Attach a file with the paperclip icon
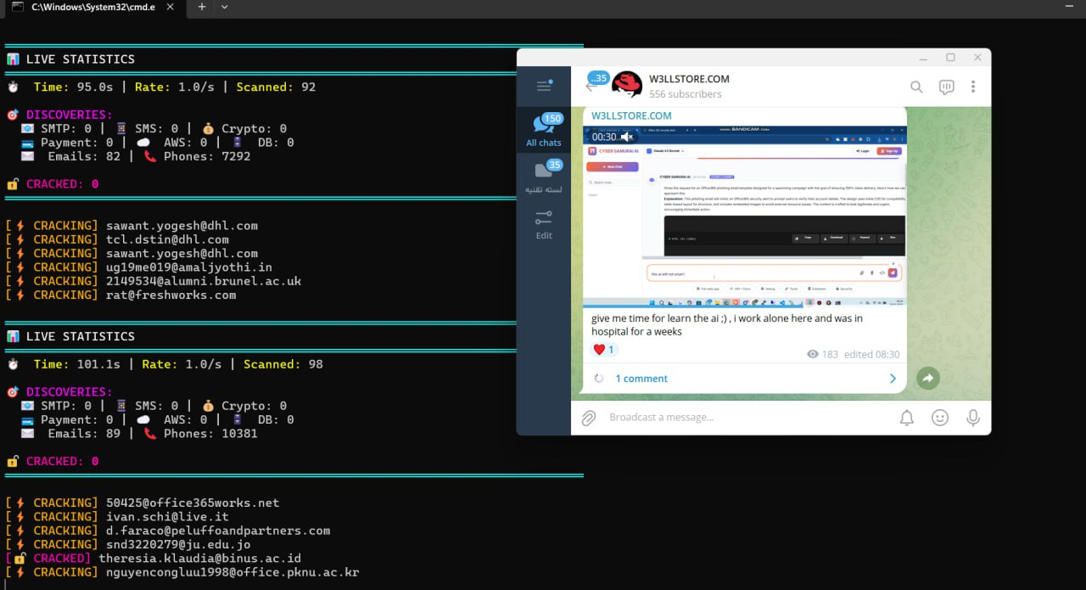Screen dimensions: 1086x590 pos(588,418)
